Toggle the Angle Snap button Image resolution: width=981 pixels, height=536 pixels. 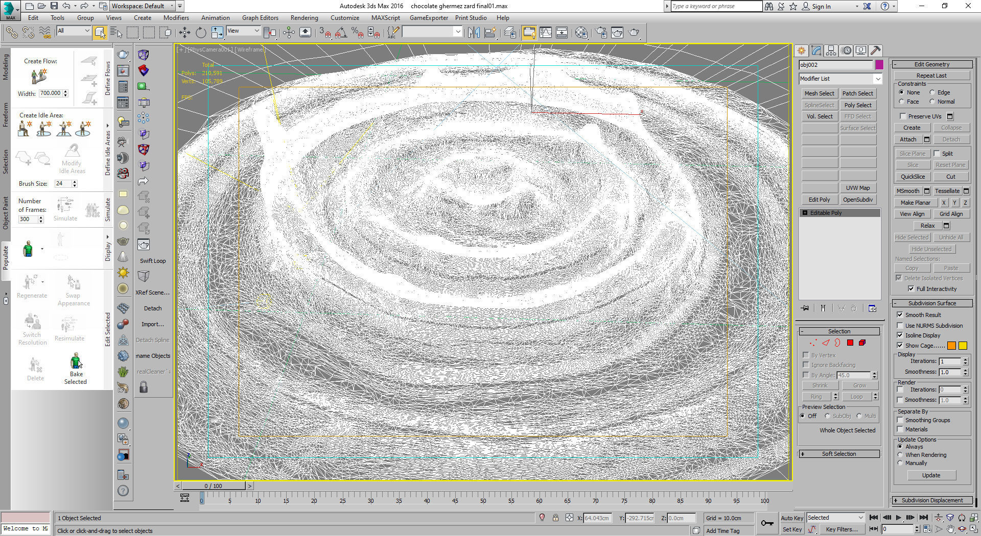click(341, 33)
